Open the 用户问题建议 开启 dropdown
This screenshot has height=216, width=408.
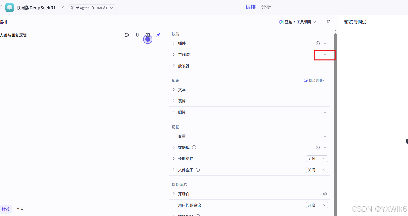point(317,205)
